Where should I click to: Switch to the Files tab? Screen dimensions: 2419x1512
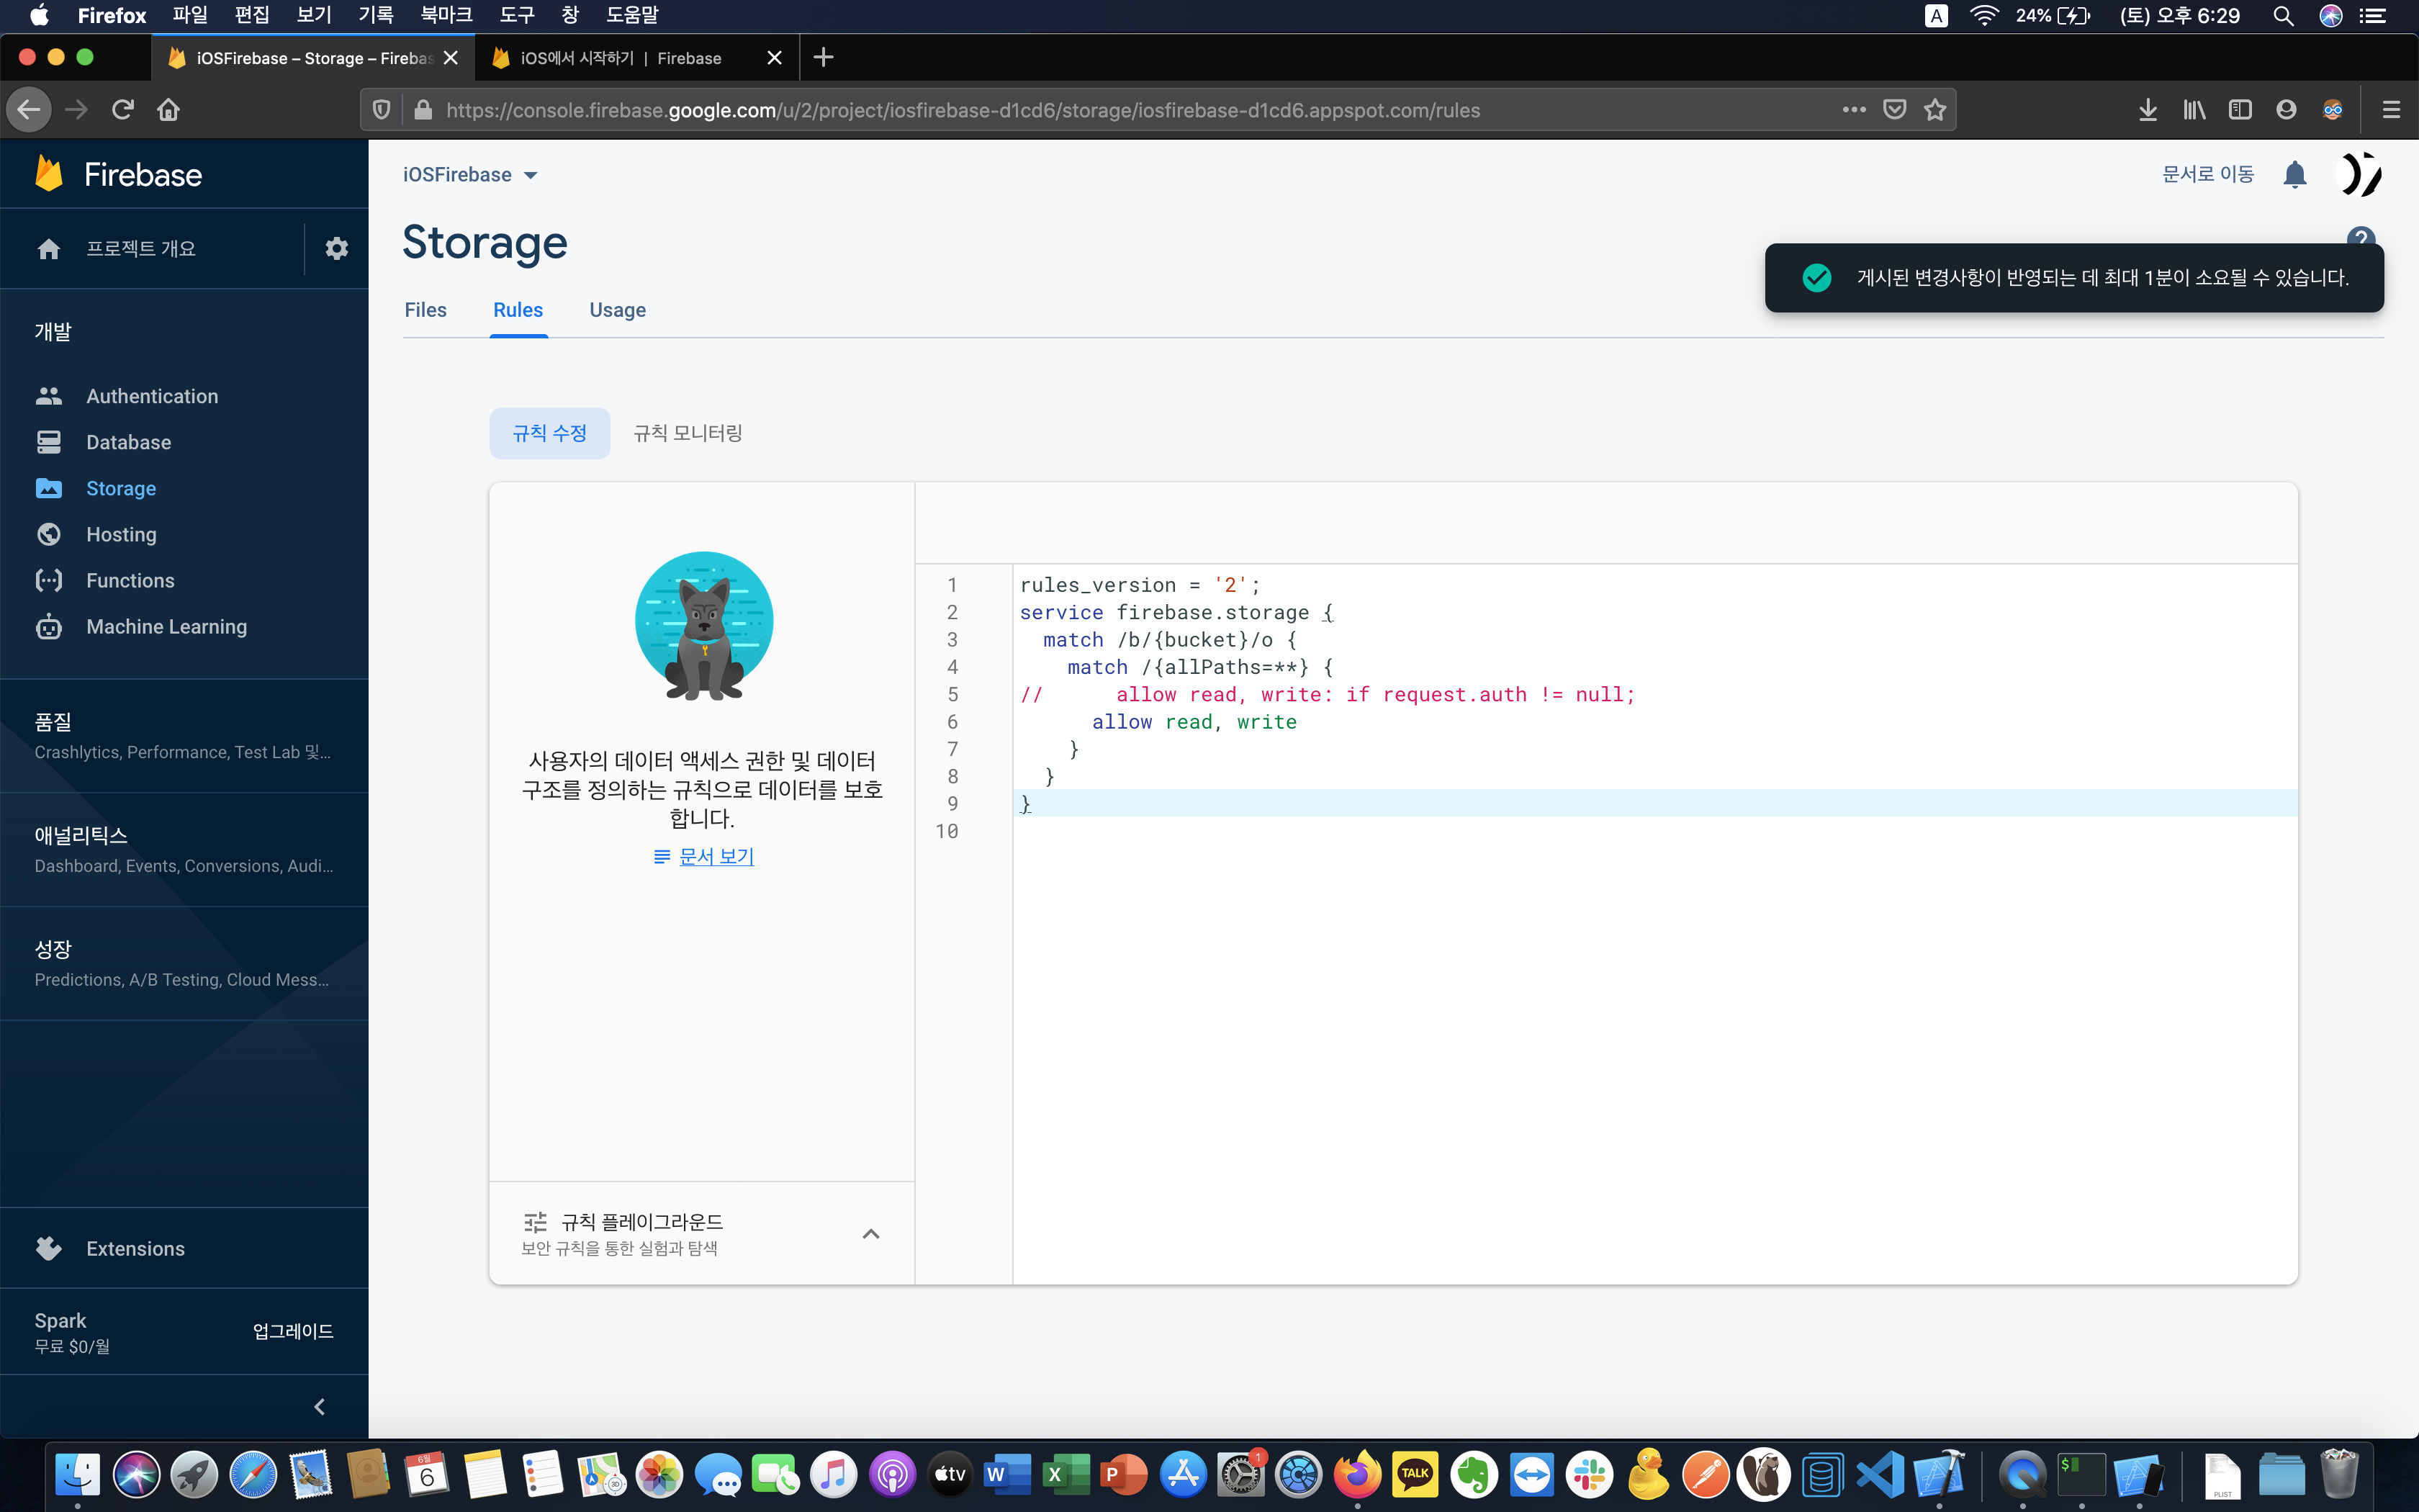point(425,310)
